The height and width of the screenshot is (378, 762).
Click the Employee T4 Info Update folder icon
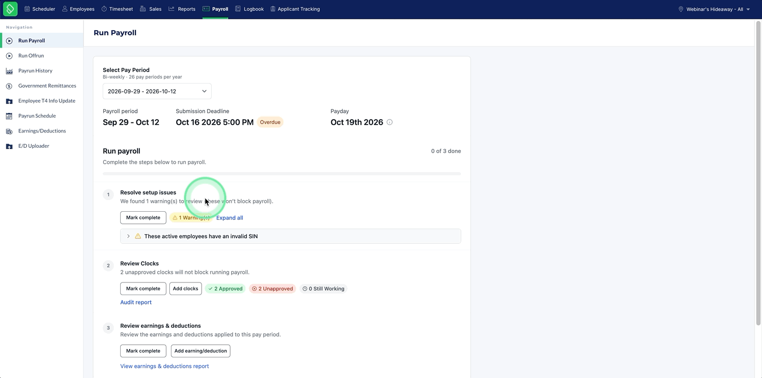(9, 101)
